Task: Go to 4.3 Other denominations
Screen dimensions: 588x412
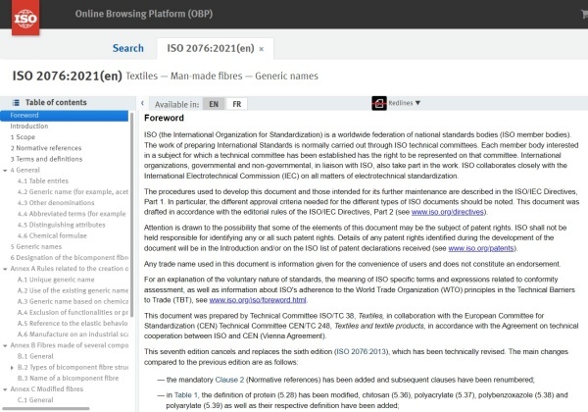Action: [x=56, y=203]
